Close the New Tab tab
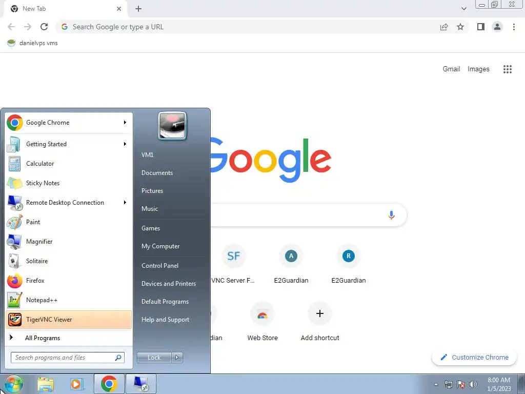The image size is (525, 394). (119, 9)
